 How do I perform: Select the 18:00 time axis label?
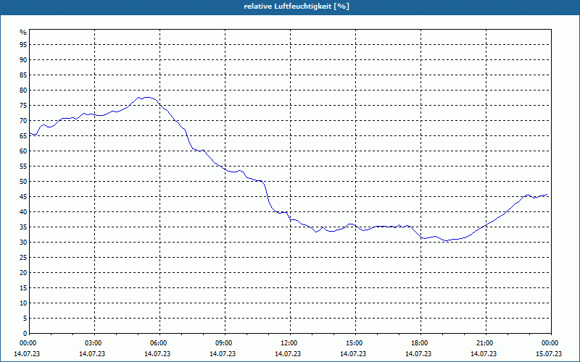tap(421, 343)
